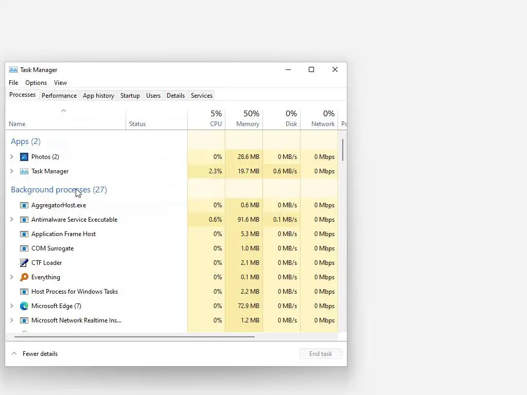Select the Application Frame Host row
This screenshot has width=527, height=395.
click(x=171, y=234)
